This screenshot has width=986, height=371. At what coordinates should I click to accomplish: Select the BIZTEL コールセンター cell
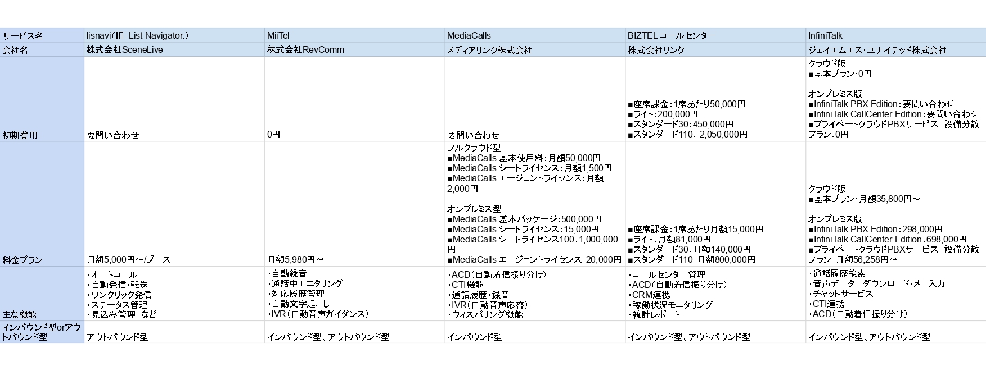pyautogui.click(x=716, y=35)
